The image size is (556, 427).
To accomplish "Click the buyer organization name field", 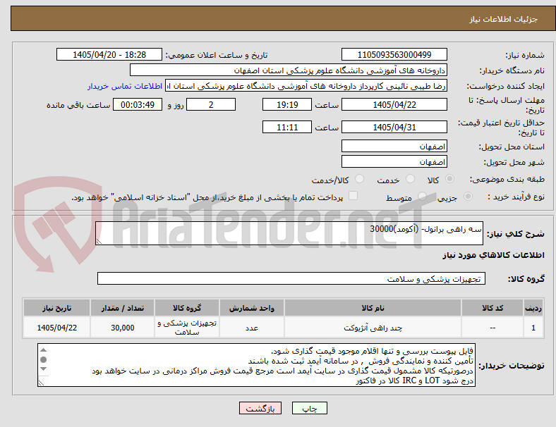I will 289,70.
